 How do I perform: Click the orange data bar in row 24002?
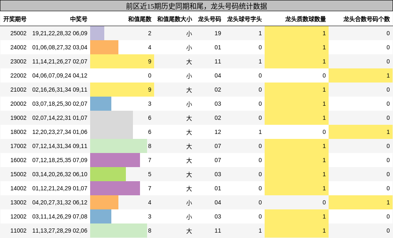[x=104, y=47]
